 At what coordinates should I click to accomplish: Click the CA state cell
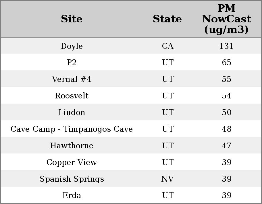(x=167, y=46)
